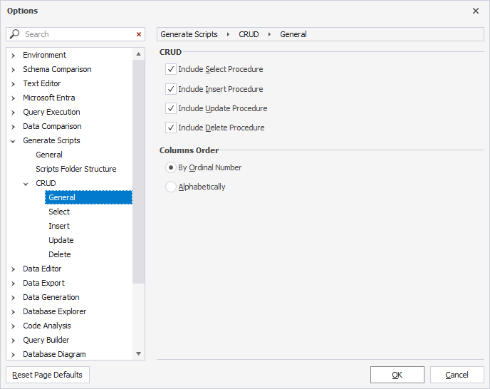Select Data Editor in options tree
The image size is (490, 389).
42,269
